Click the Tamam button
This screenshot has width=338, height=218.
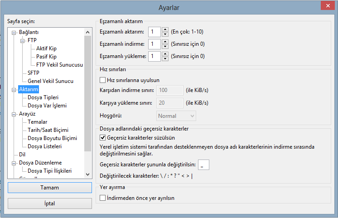[x=49, y=188]
